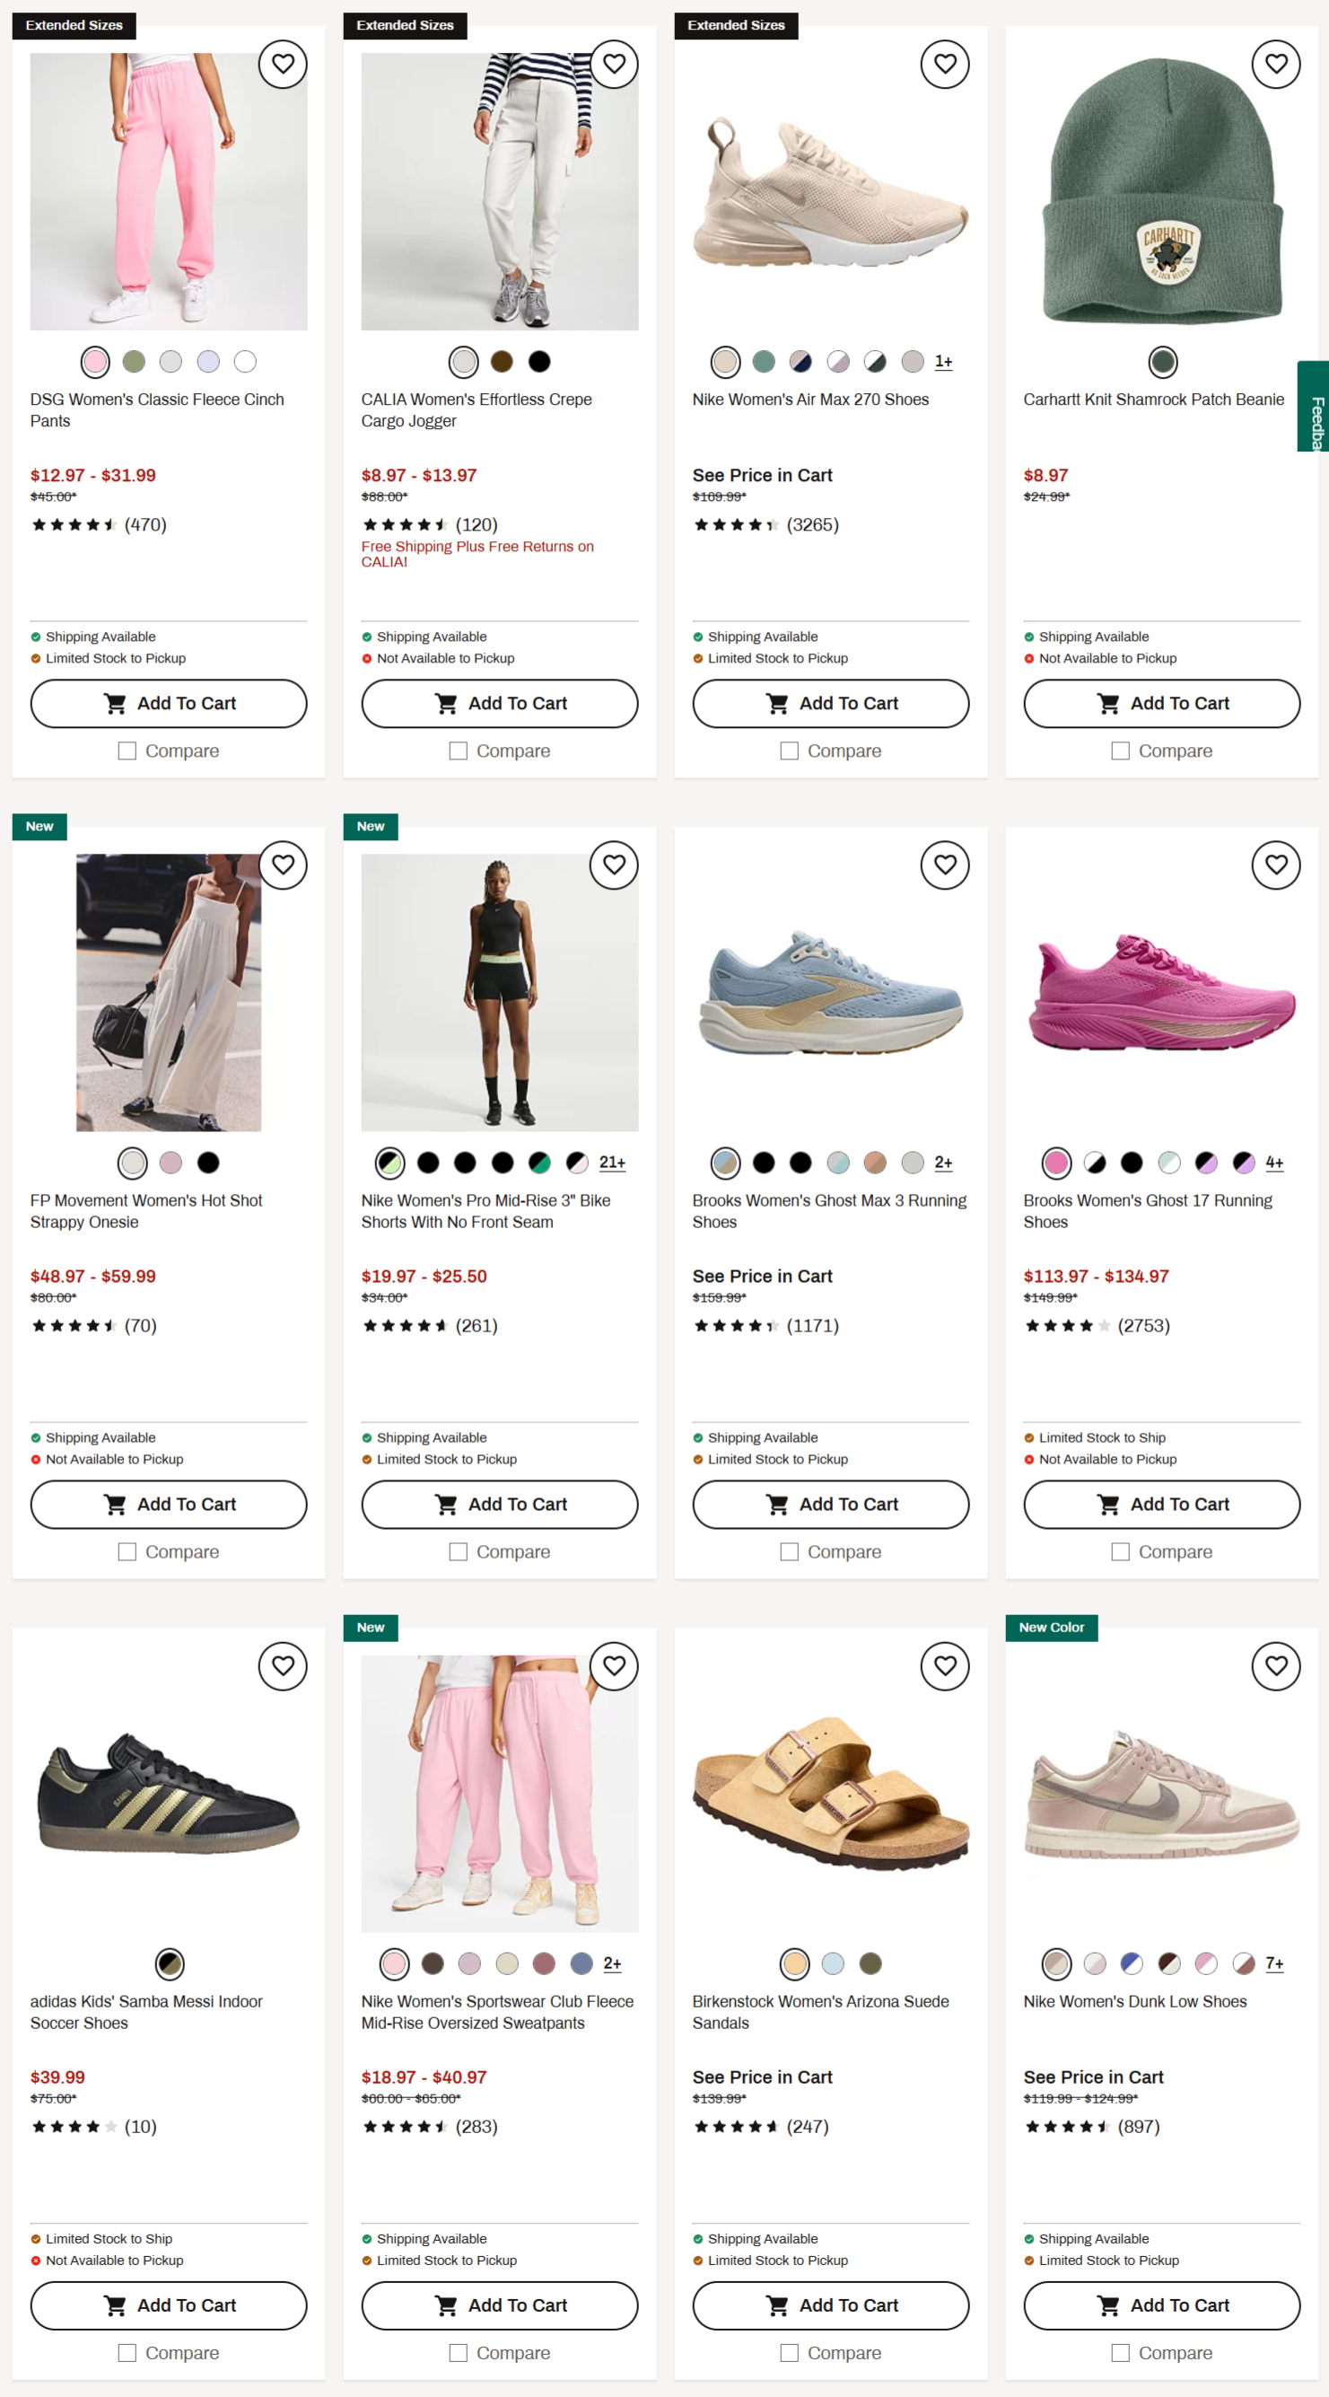Expand 21+ more colors for Nike Bike Shorts
The width and height of the screenshot is (1329, 2397).
pos(612,1163)
